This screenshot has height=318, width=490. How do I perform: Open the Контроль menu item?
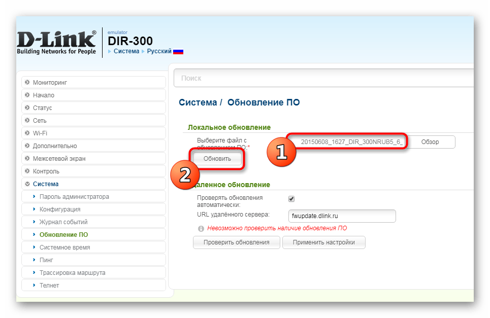click(x=93, y=171)
